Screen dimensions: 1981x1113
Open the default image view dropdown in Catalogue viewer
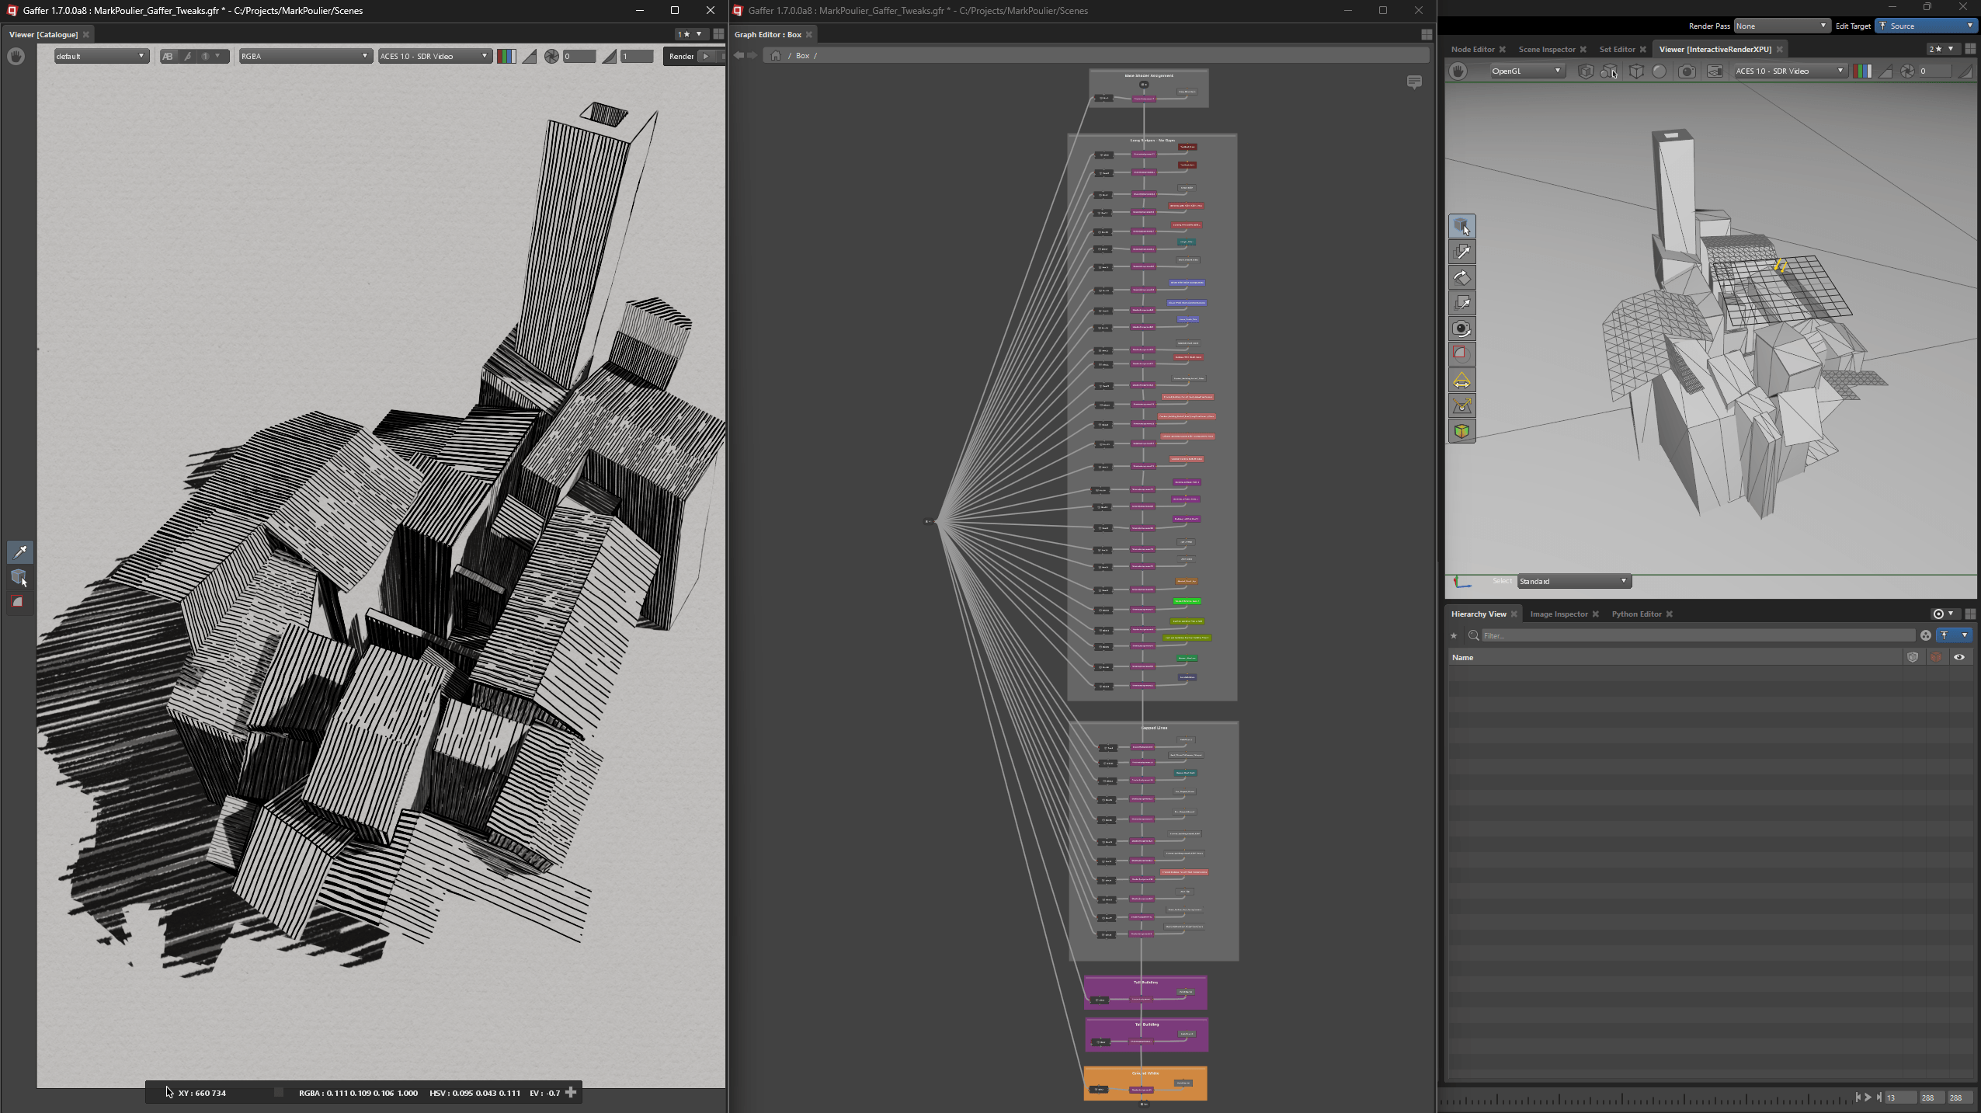(x=101, y=57)
